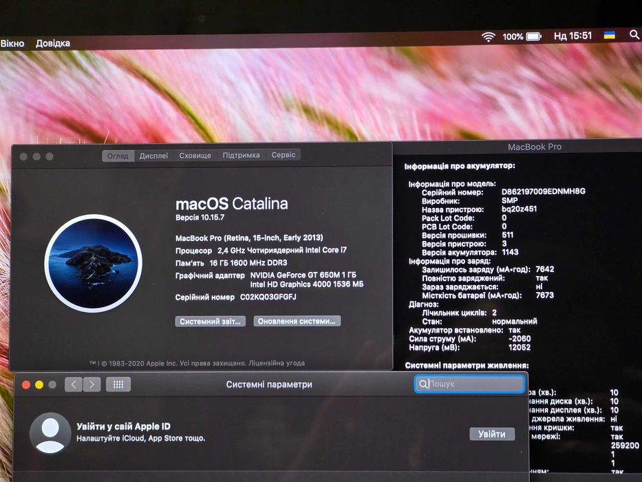Screen dimensions: 642x482
Task: Click the Інформація про акумулятор heading
Action: pyautogui.click(x=460, y=166)
